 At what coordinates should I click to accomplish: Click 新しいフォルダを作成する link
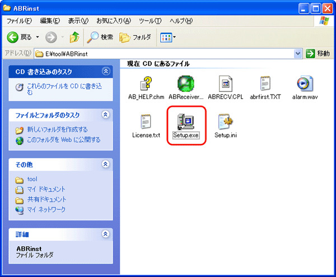click(x=57, y=130)
